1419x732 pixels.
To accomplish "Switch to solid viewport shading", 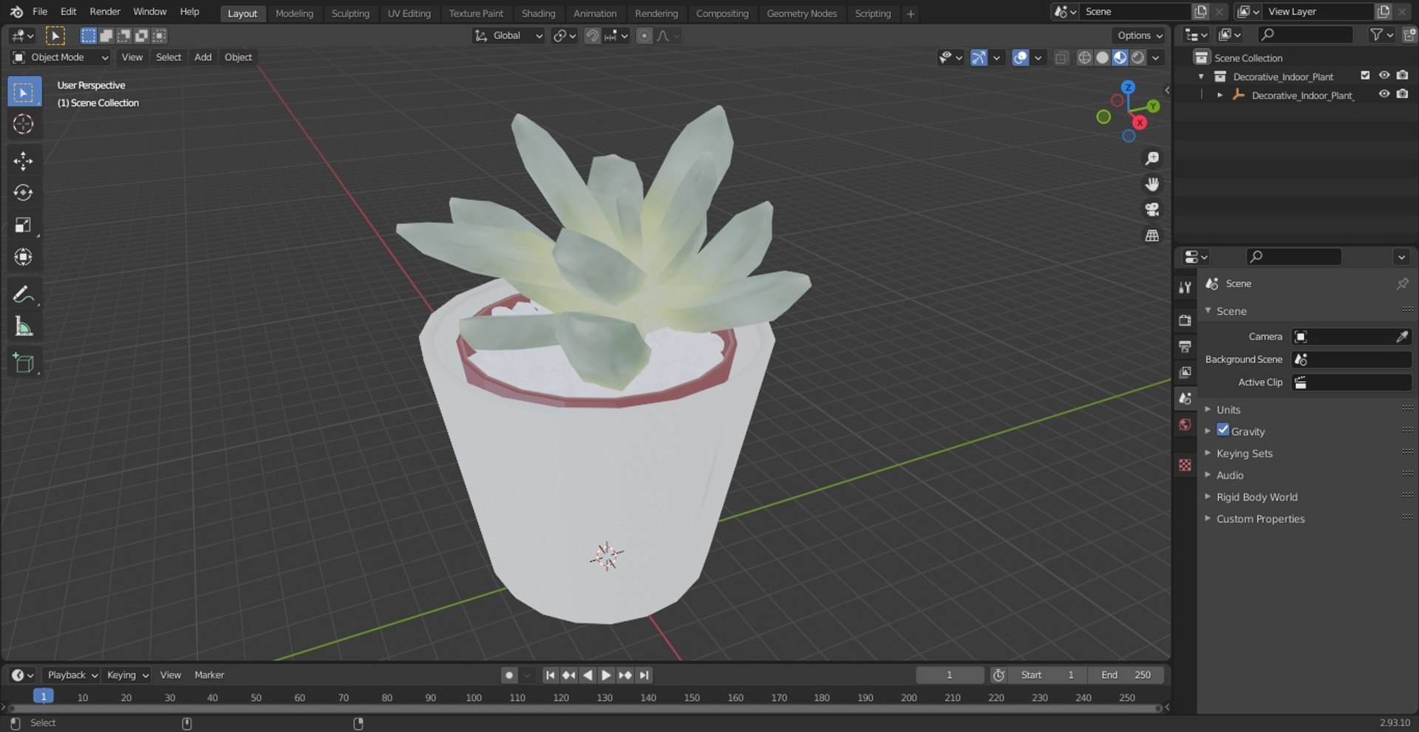I will (x=1102, y=58).
